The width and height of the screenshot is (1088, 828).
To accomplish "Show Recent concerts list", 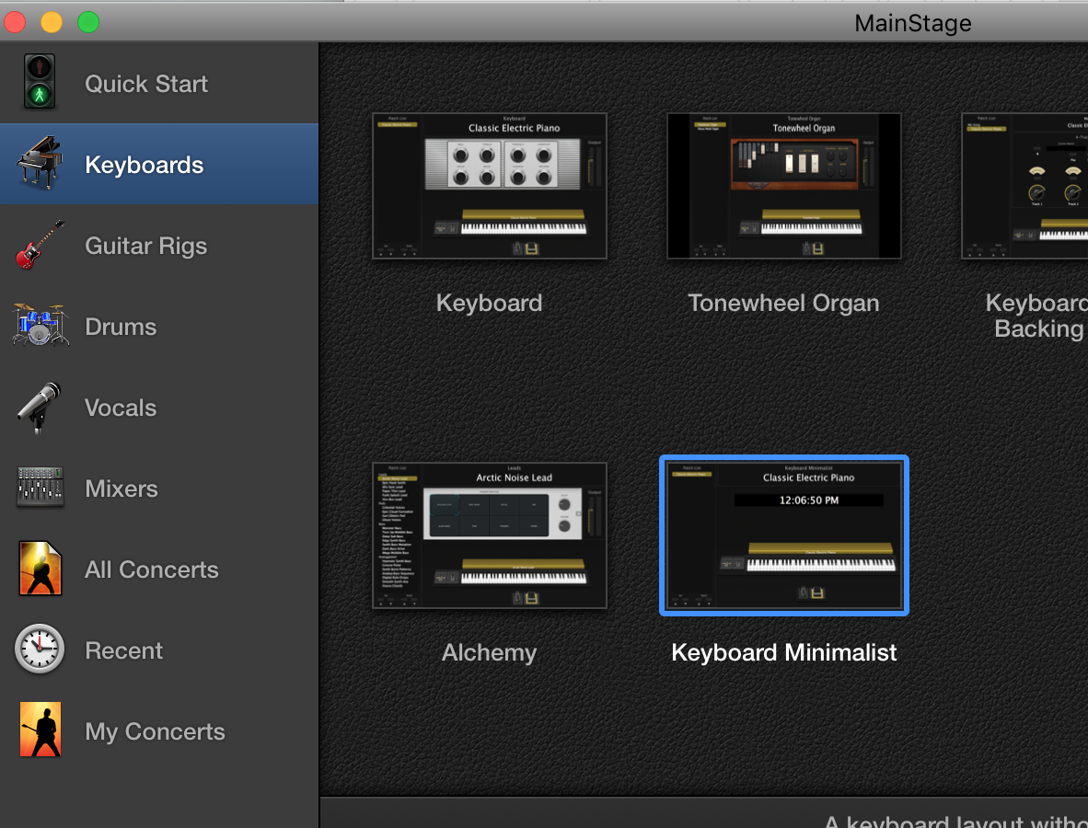I will [159, 650].
